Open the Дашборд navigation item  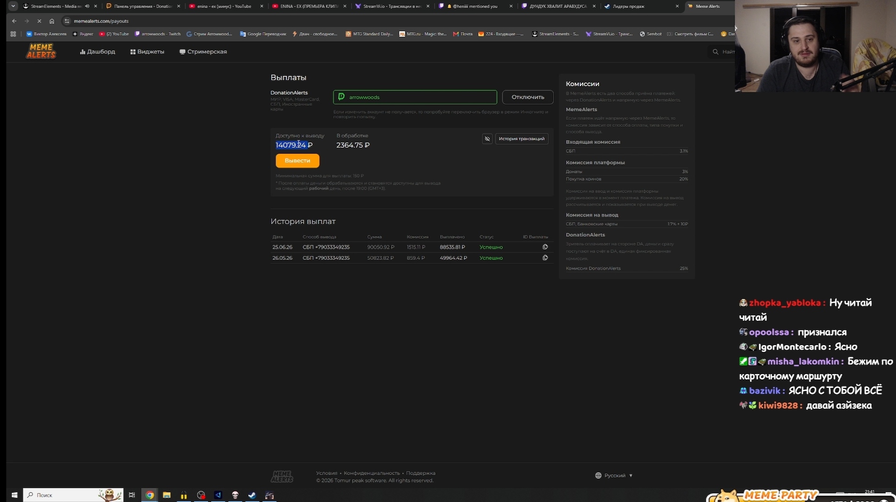coord(97,52)
